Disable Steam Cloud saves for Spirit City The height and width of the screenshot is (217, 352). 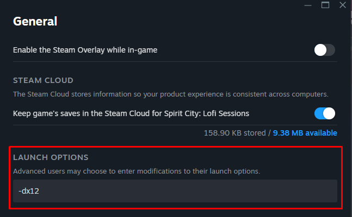click(x=324, y=113)
